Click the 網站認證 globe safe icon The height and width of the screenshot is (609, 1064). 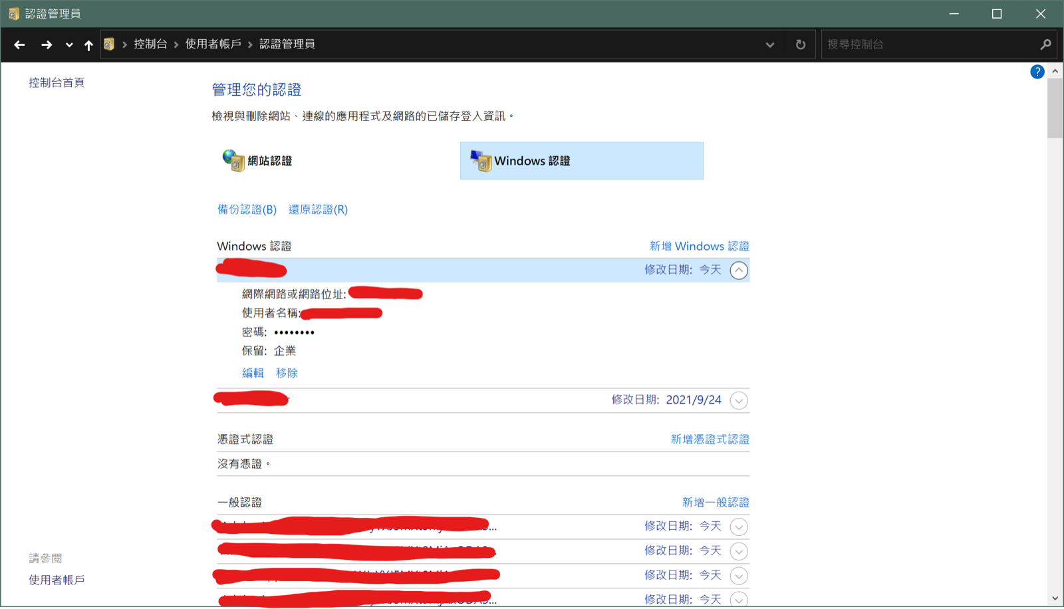[x=233, y=160]
